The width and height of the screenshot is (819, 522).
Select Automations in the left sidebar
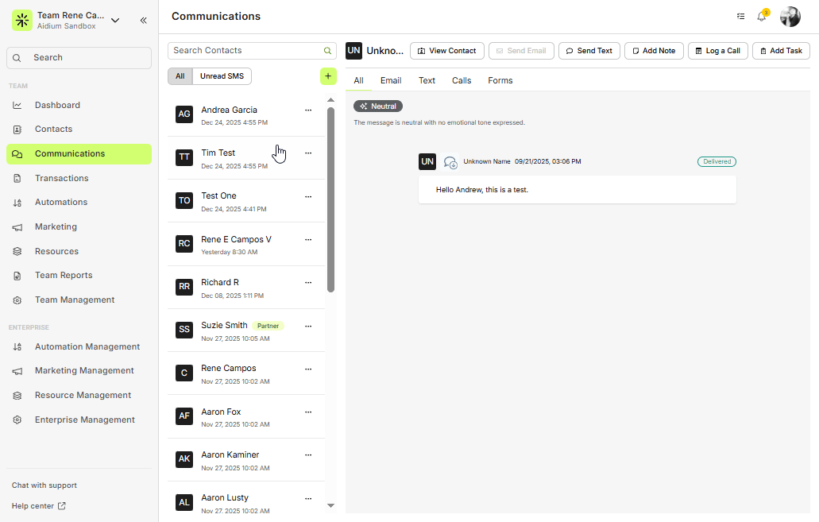click(60, 202)
